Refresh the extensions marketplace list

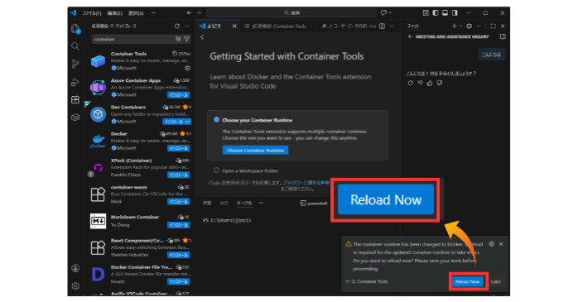pos(177,26)
